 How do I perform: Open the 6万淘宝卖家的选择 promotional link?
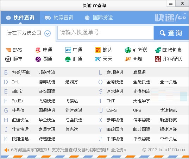pyautogui.click(x=68, y=150)
